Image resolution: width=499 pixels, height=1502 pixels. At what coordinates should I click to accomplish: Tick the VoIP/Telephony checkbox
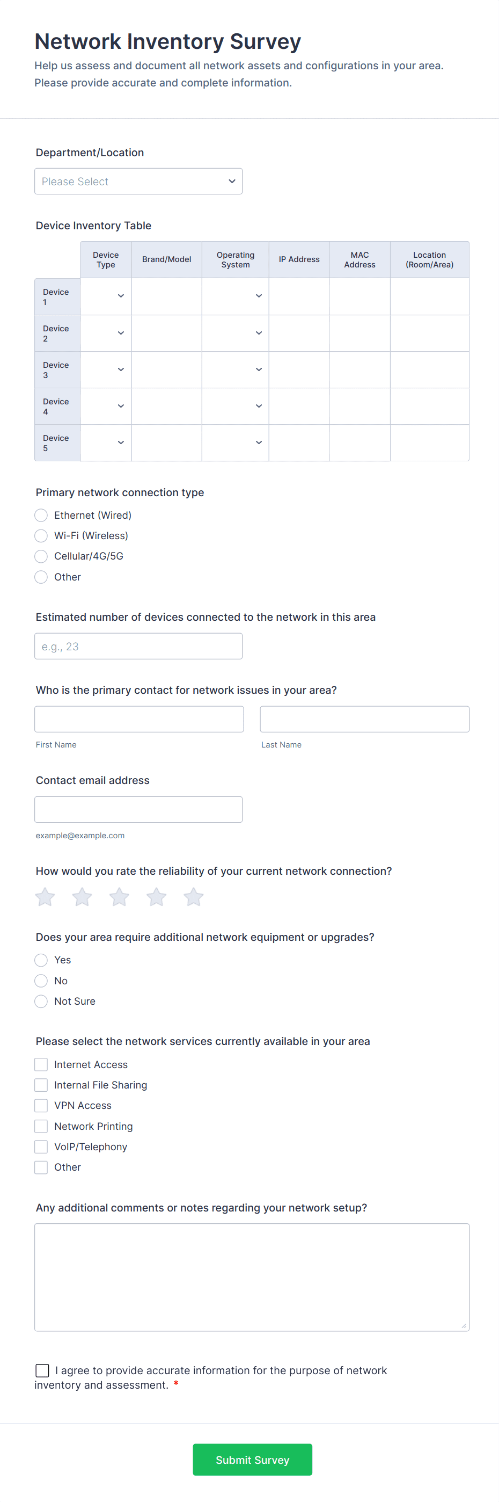pyautogui.click(x=41, y=1147)
